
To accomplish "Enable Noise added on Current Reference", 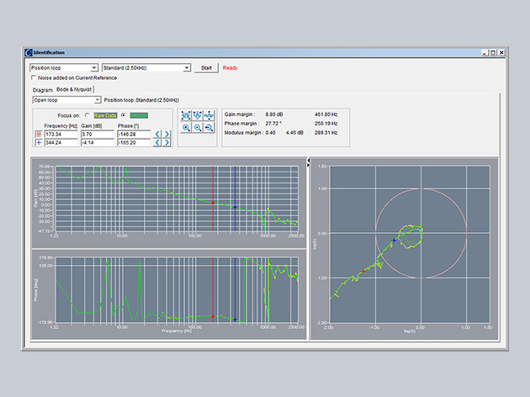I will click(x=34, y=78).
